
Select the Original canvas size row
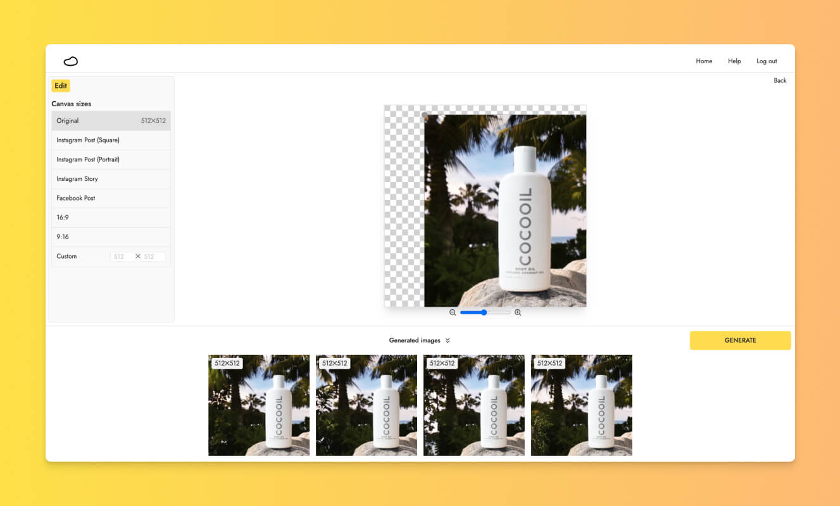tap(111, 121)
